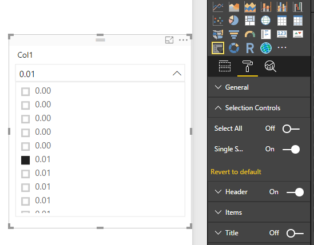
Task: Toggle the Select All switch
Action: coord(291,129)
